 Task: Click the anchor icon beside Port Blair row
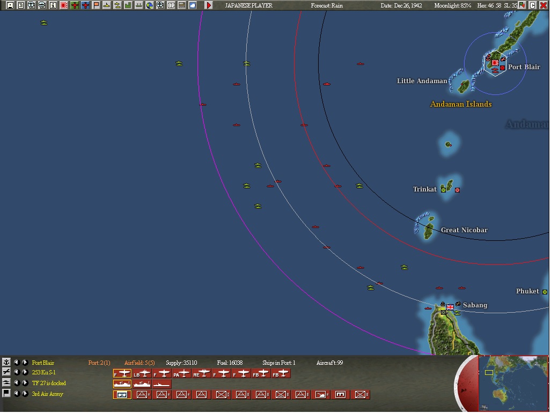tap(6, 362)
